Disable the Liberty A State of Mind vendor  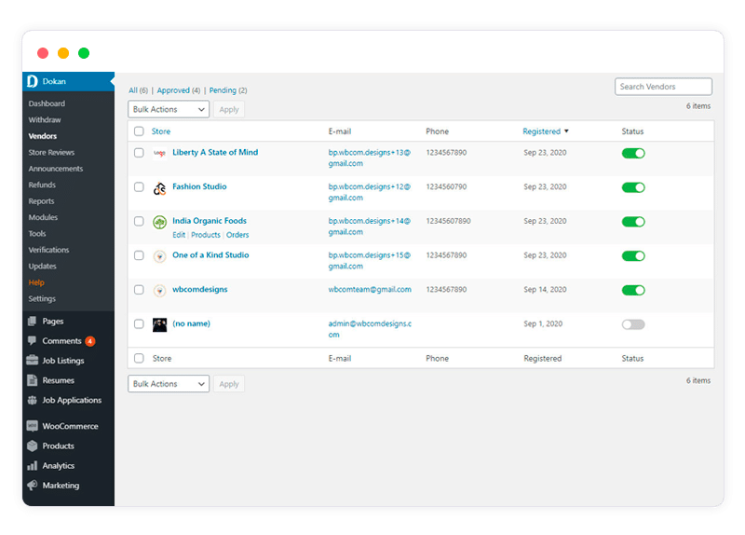coord(633,153)
